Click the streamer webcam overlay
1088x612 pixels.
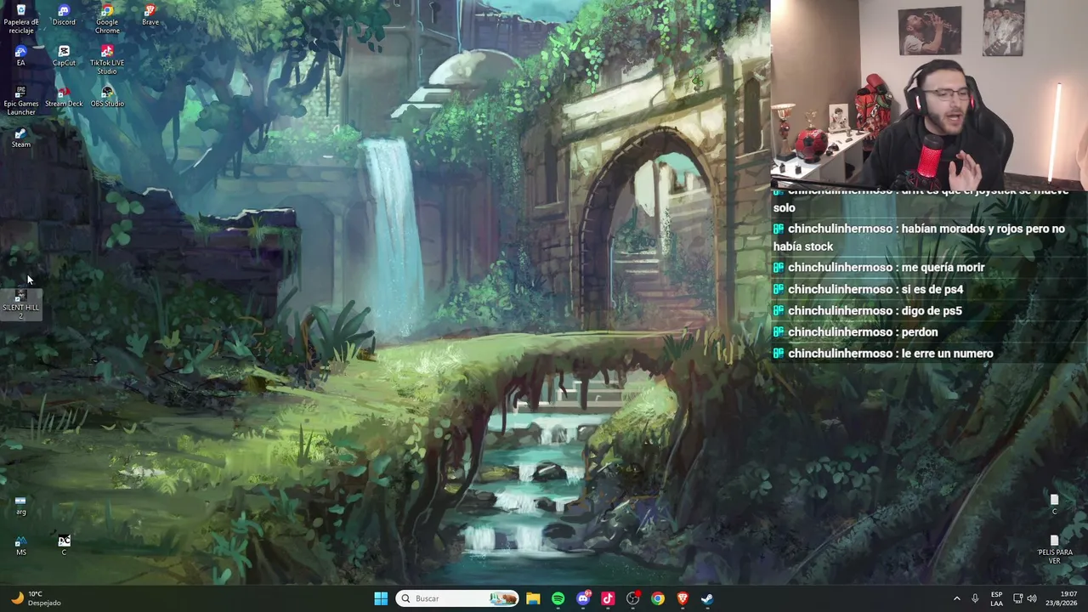click(x=929, y=93)
